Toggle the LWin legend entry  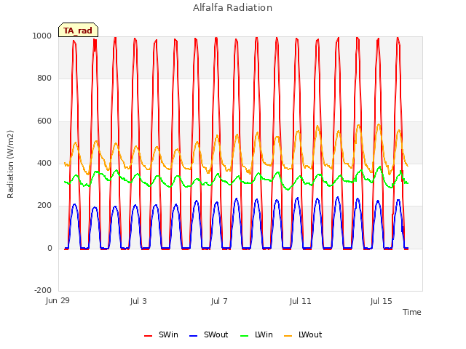pyautogui.click(x=256, y=334)
